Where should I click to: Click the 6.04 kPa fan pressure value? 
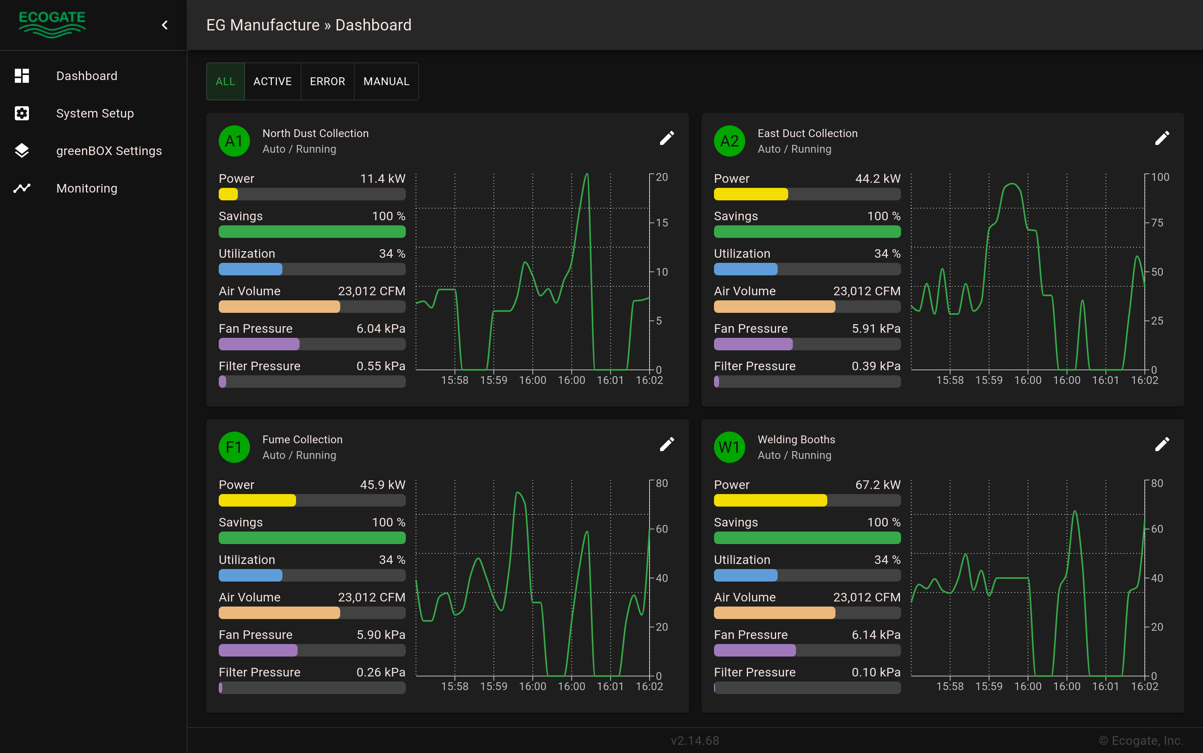click(x=381, y=329)
